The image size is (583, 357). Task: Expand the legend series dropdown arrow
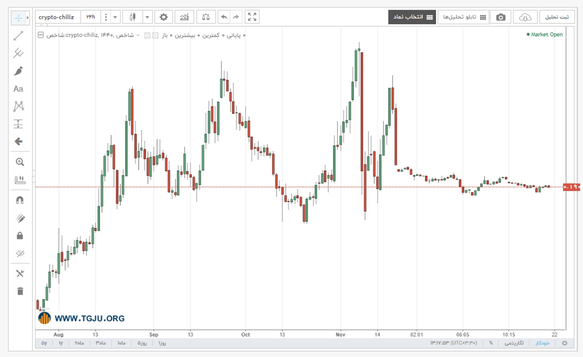(138, 35)
